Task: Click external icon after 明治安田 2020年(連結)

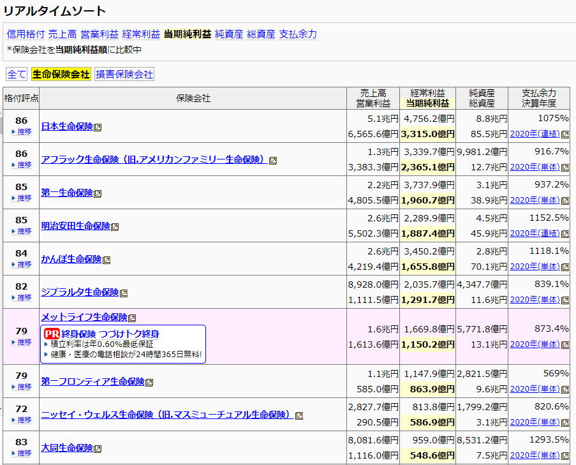Action: coord(565,234)
